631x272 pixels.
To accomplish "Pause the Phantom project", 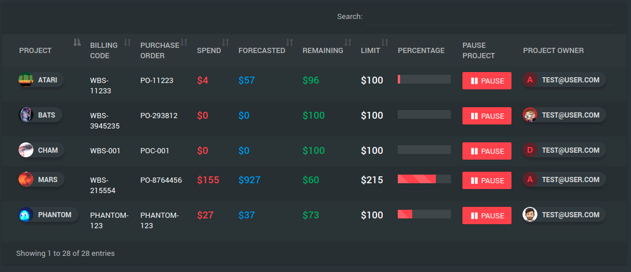I will (x=487, y=216).
